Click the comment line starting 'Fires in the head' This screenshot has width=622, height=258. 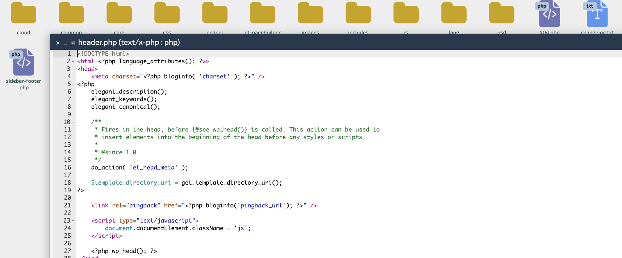(237, 130)
